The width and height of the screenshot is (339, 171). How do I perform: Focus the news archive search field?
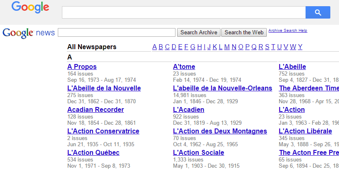(116, 33)
